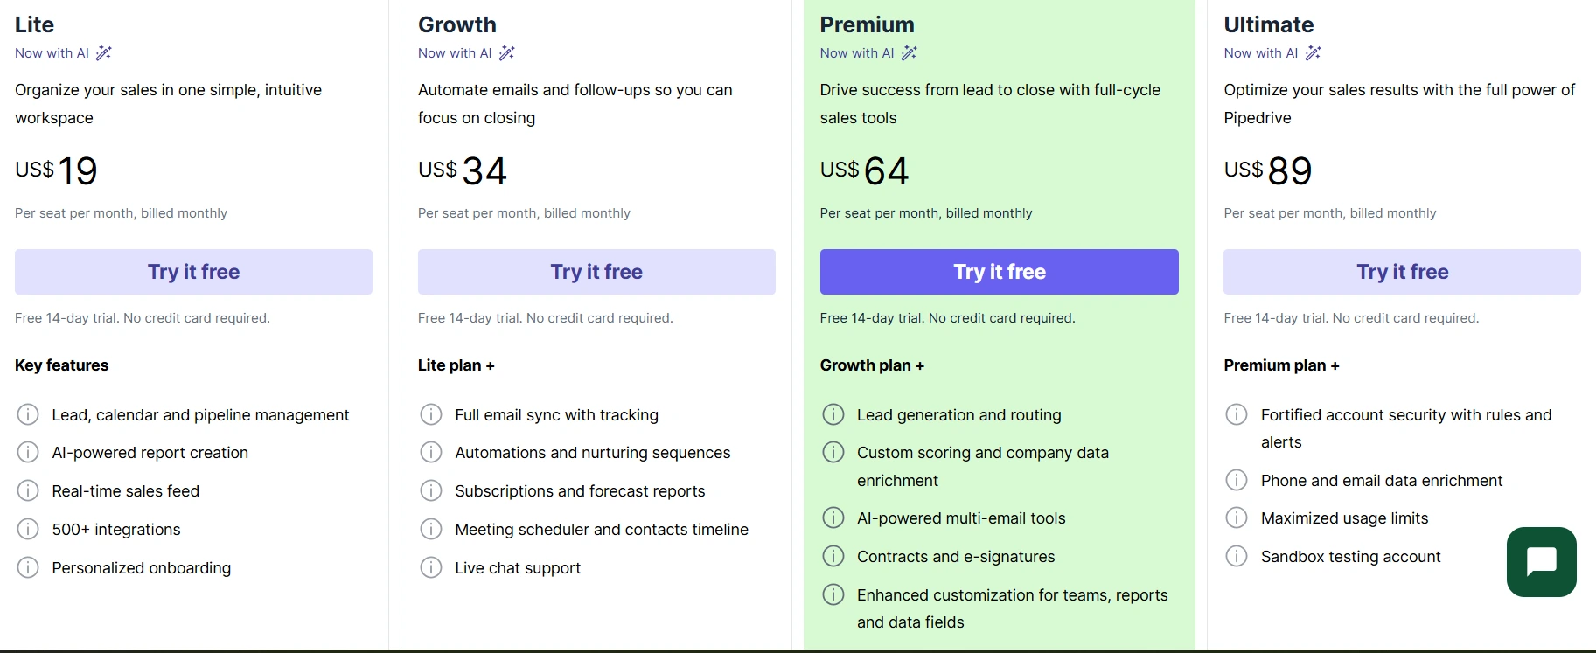The image size is (1596, 653).
Task: Expand the Growth plan + features list
Action: click(x=872, y=365)
